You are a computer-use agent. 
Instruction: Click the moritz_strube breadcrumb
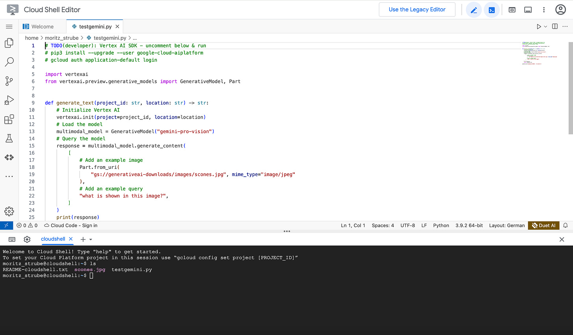click(x=62, y=38)
